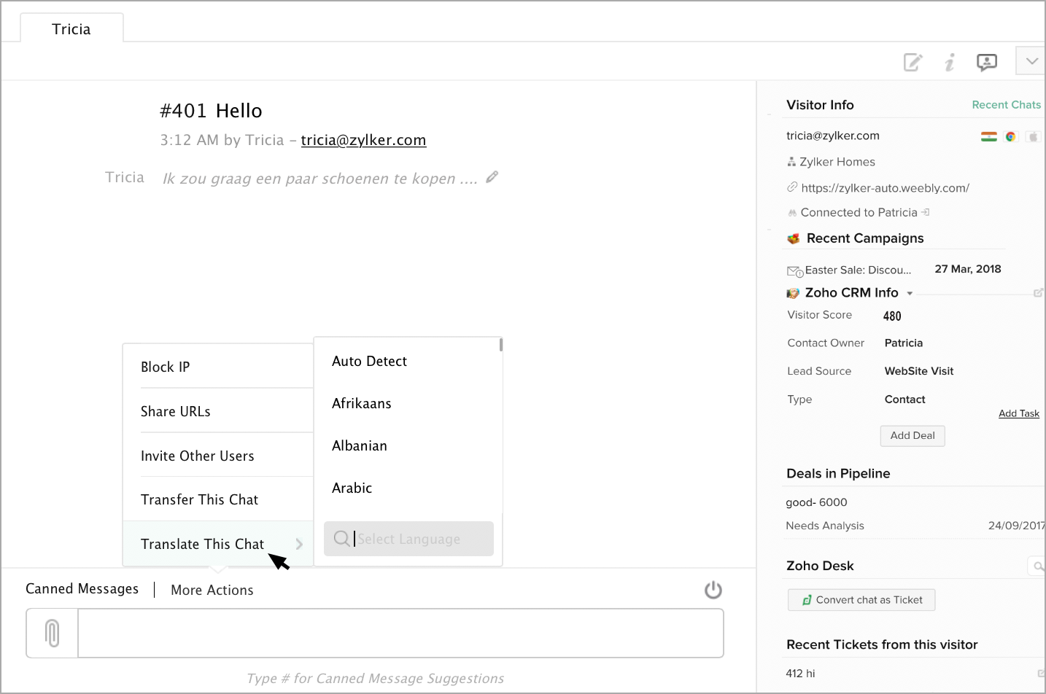The height and width of the screenshot is (694, 1046).
Task: Click the Contact Owner value Patricia
Action: tap(904, 343)
